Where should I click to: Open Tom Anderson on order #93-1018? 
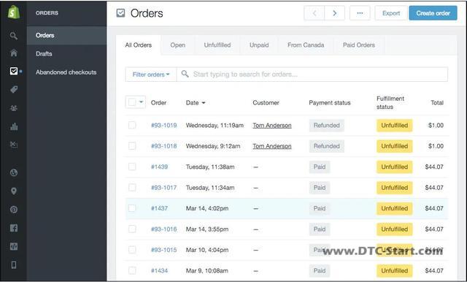pyautogui.click(x=272, y=146)
